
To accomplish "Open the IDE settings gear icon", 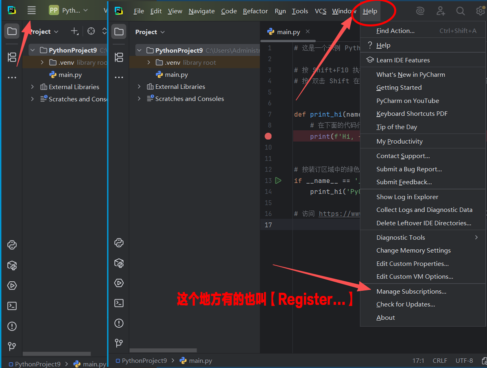I will [x=480, y=11].
